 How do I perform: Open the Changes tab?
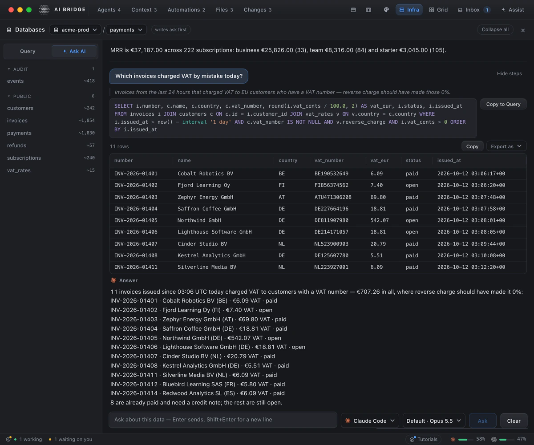pos(258,10)
